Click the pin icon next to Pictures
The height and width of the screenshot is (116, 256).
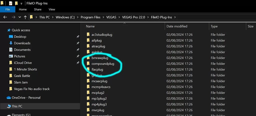click(x=78, y=56)
